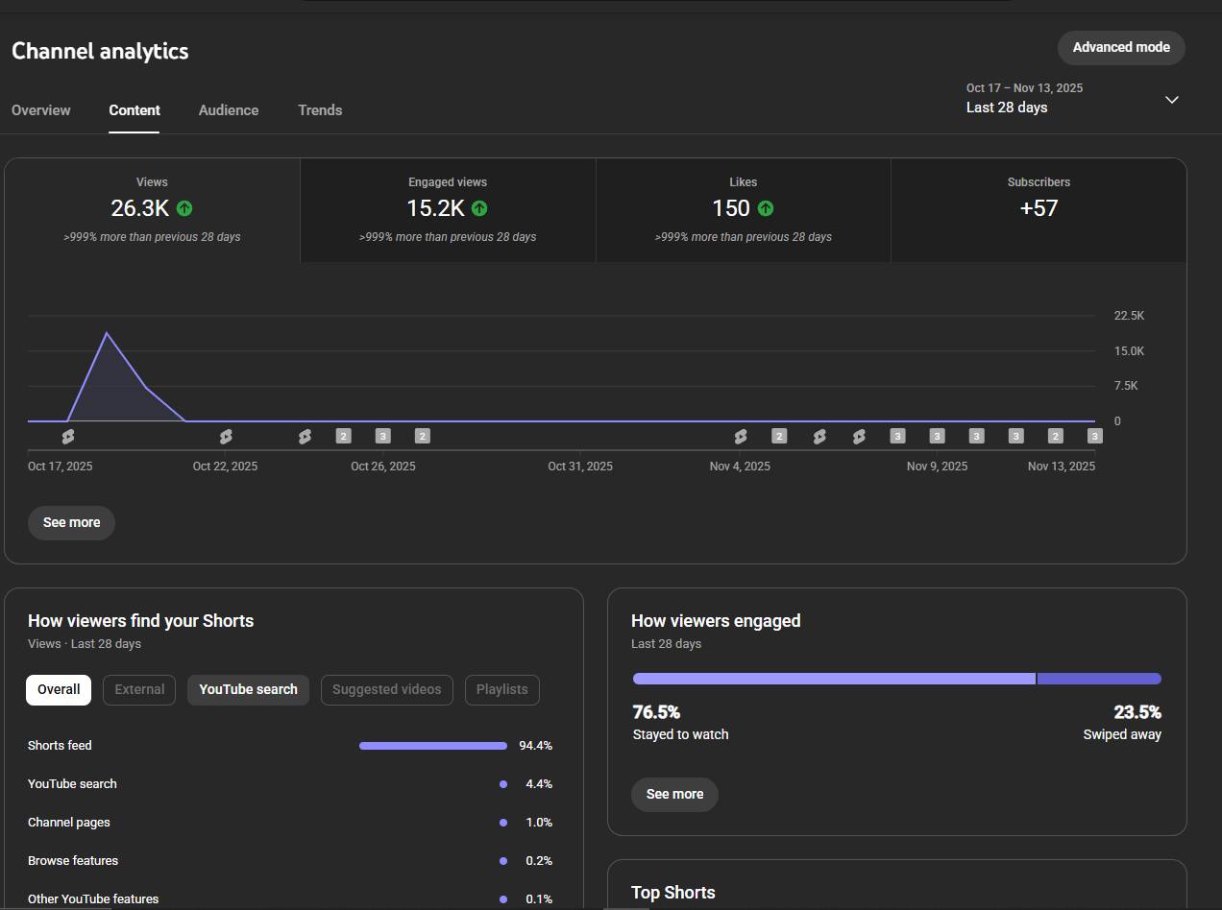Click the 22.5K label on the chart axis
Viewport: 1222px width, 910px height.
[1129, 316]
